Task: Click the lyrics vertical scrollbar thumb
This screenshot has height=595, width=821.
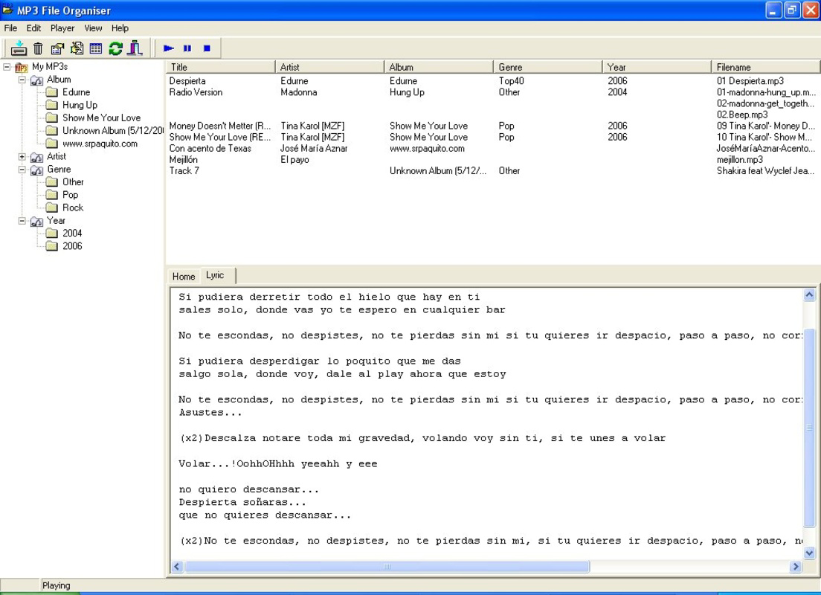Action: click(x=809, y=428)
